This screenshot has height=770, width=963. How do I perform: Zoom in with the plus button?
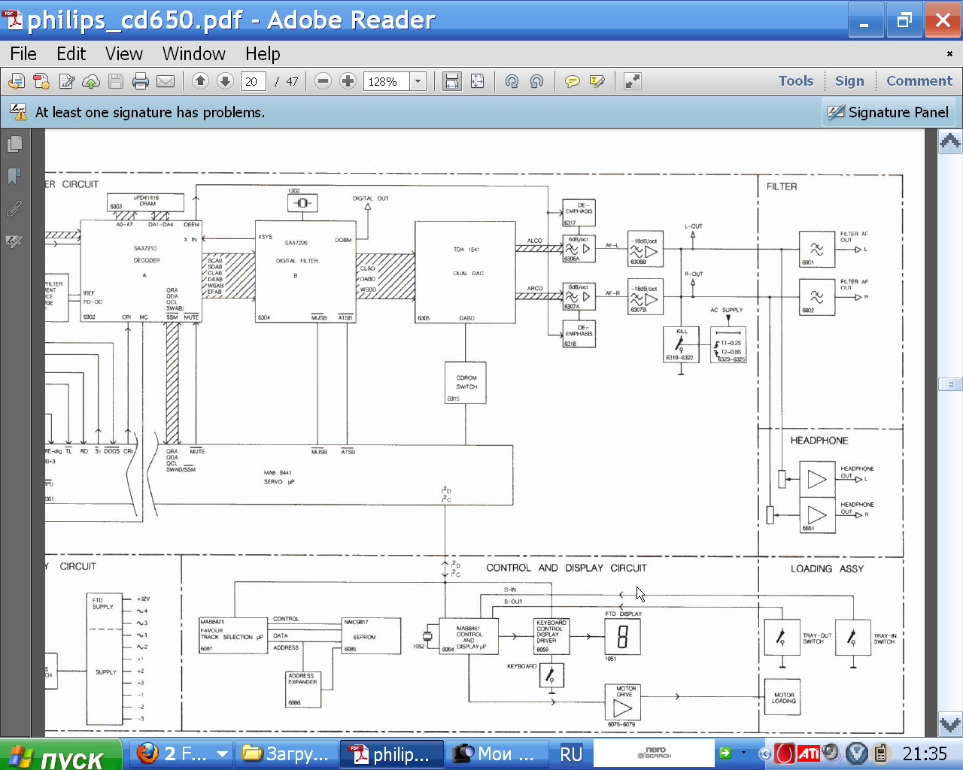point(348,81)
